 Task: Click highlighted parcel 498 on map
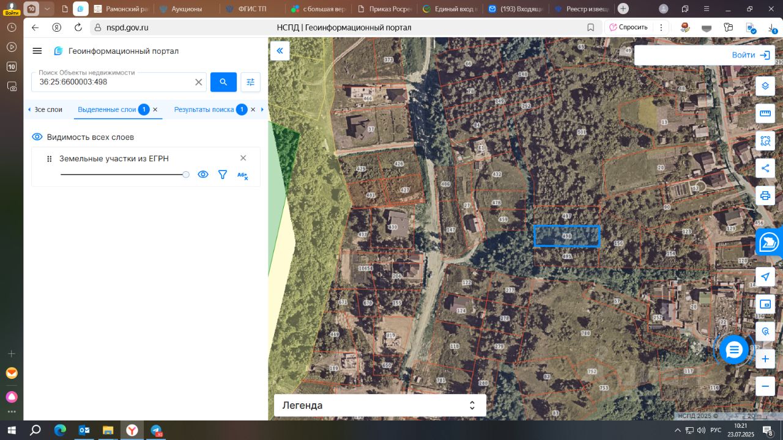[x=567, y=236]
